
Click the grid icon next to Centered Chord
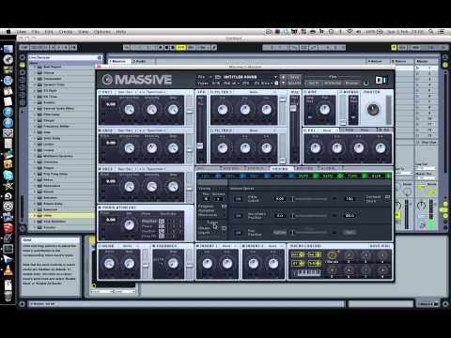[x=387, y=197]
